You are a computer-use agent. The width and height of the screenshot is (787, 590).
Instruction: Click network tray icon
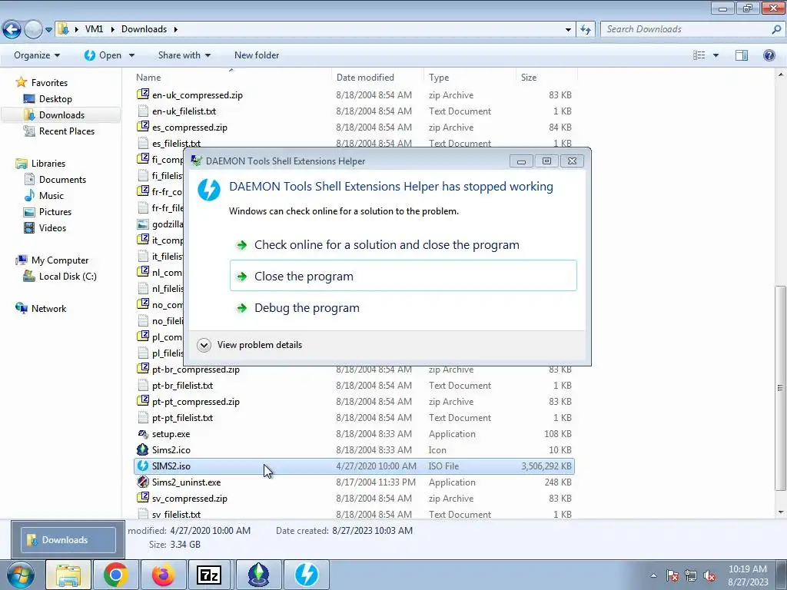[x=691, y=575]
